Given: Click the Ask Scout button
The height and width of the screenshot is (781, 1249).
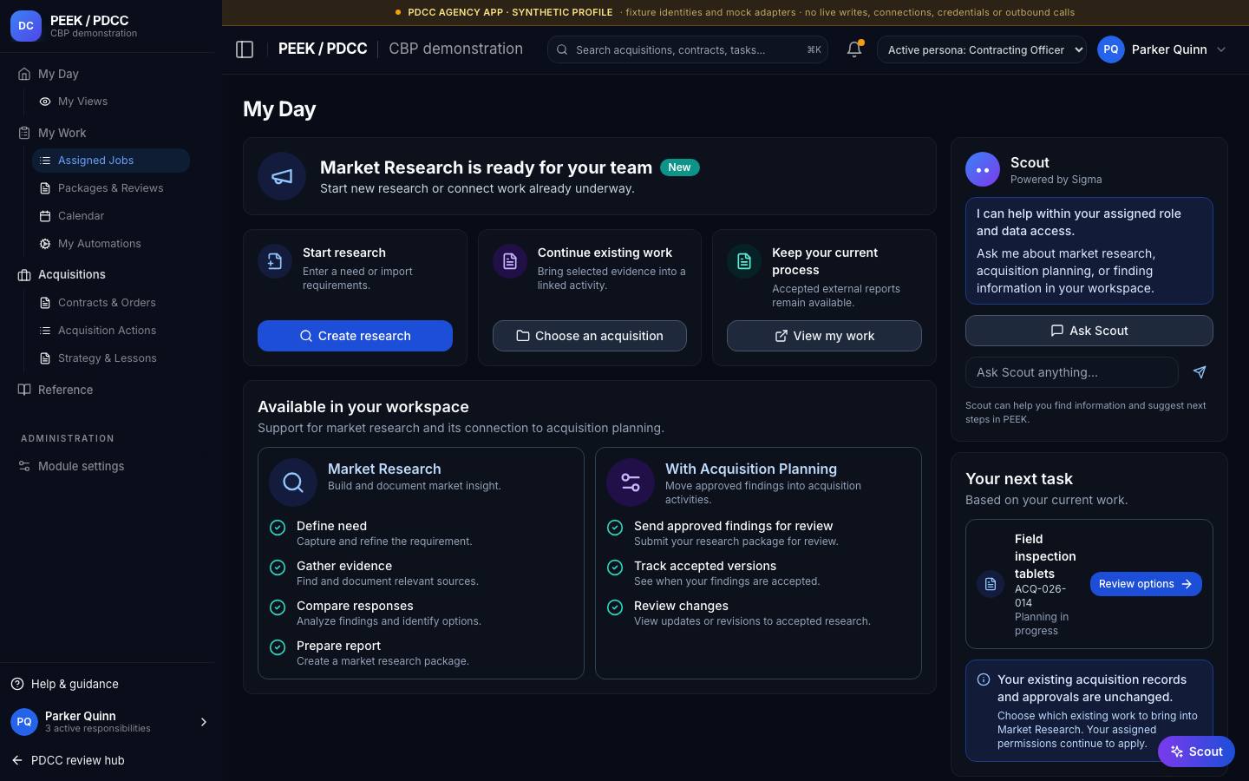Looking at the screenshot, I should pos(1089,331).
